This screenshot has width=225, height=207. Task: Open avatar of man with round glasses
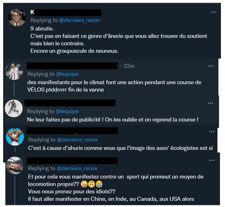(17, 17)
